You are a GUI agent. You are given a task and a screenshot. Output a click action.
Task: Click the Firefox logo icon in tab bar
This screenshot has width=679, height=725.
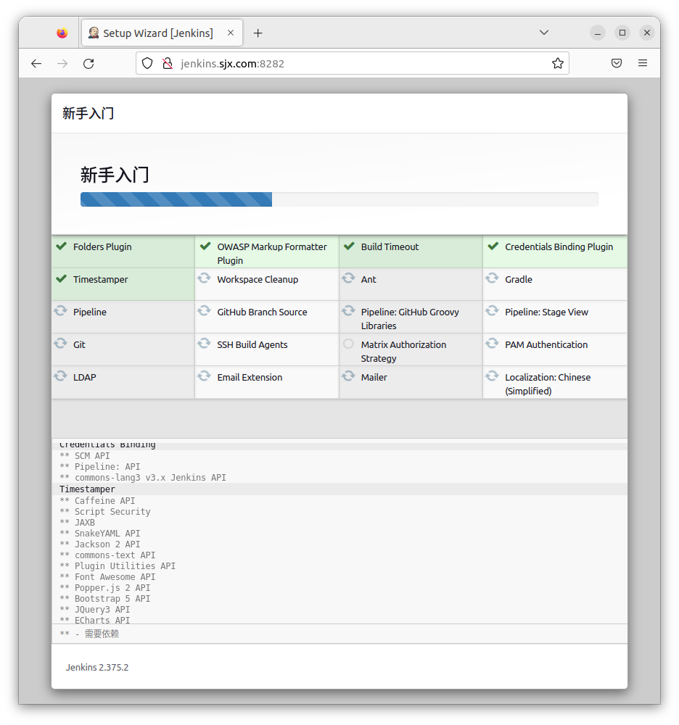(62, 33)
